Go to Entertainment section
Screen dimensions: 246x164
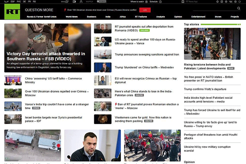click(x=198, y=17)
